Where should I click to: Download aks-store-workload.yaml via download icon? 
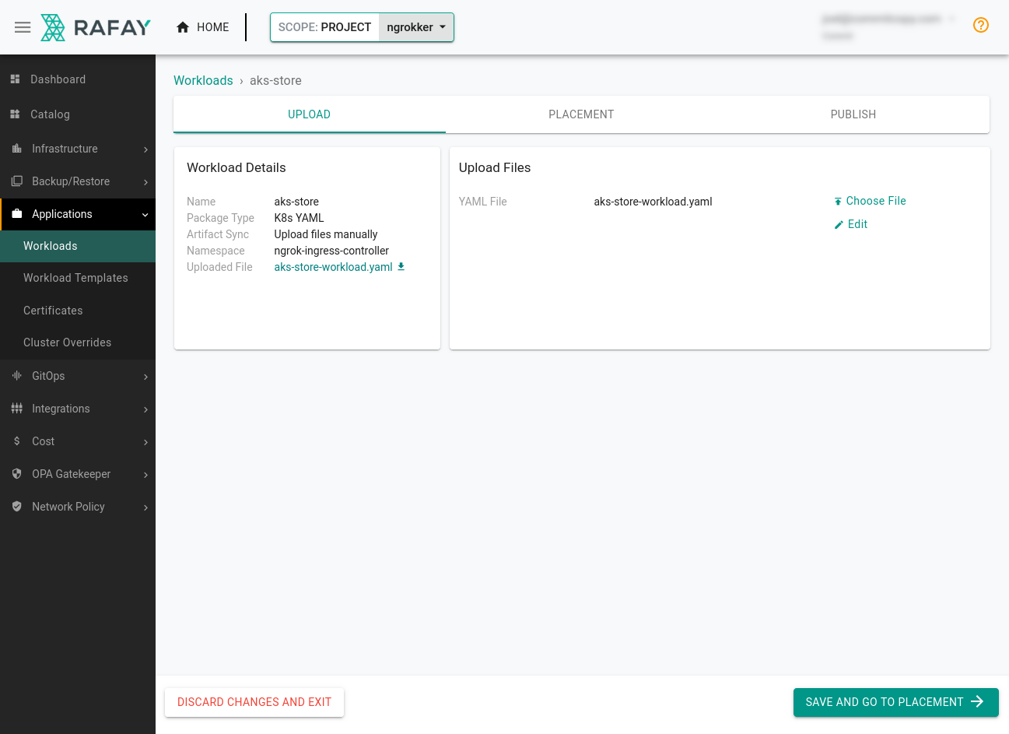tap(401, 266)
